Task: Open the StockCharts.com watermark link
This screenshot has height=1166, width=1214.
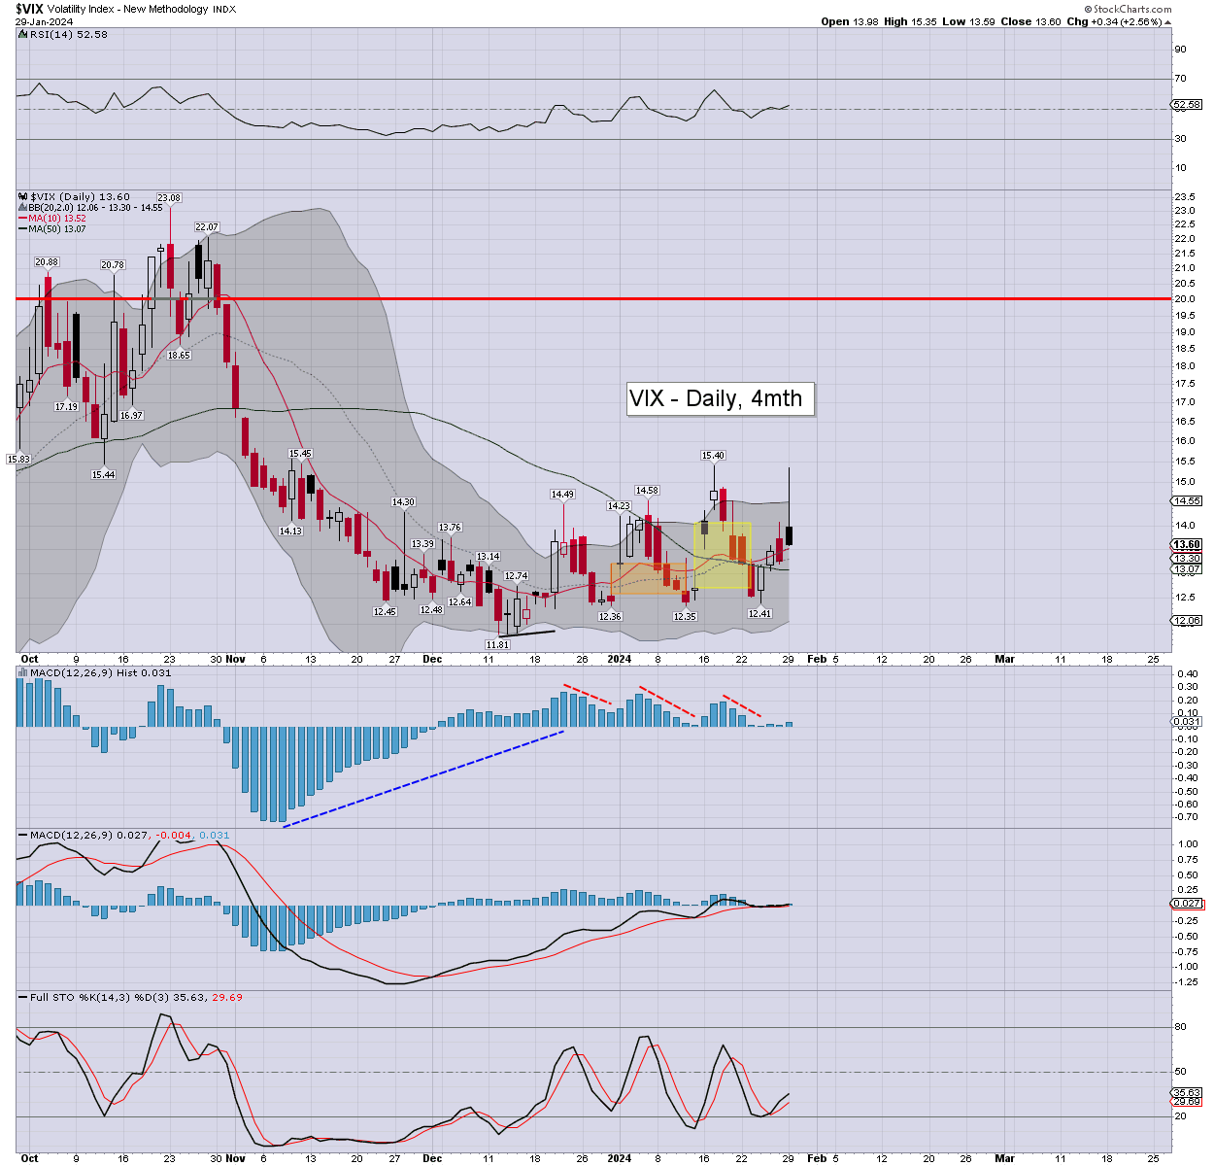Action: coord(1130,9)
